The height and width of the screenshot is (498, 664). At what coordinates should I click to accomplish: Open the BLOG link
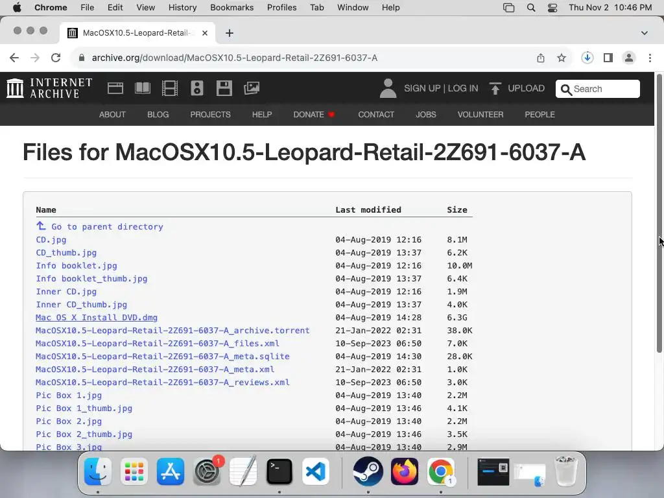[x=158, y=115]
